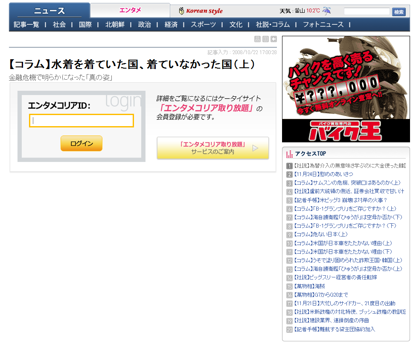Screen dimensions: 419x352
Task: Click the 記事入力 2008/10/22 timestamp
Action: 242,52
